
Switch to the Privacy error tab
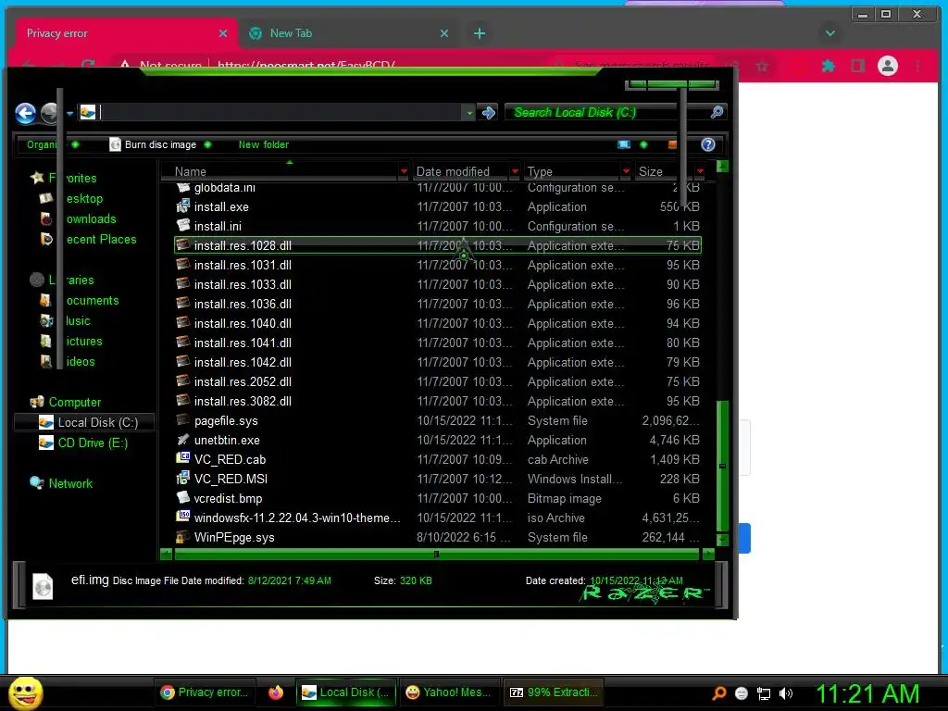(x=126, y=33)
